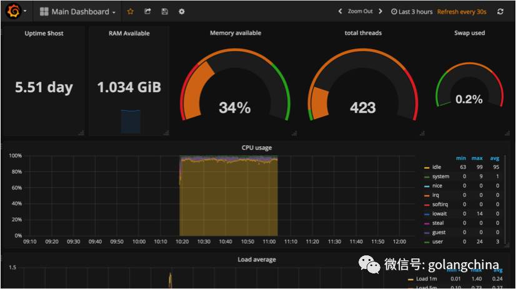
Task: Click iowait max value 14
Action: 480,214
